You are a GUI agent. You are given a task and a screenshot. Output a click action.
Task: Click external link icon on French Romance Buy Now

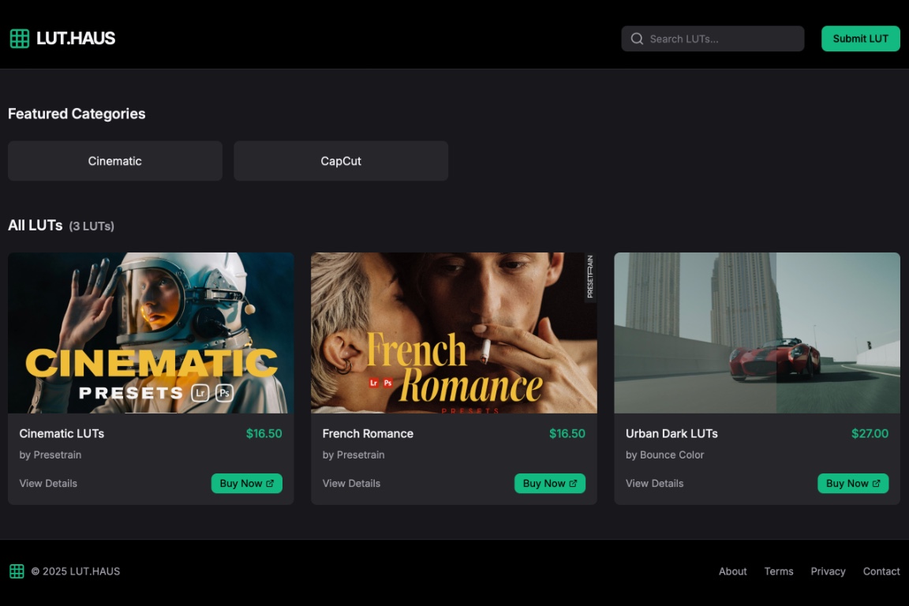point(573,484)
